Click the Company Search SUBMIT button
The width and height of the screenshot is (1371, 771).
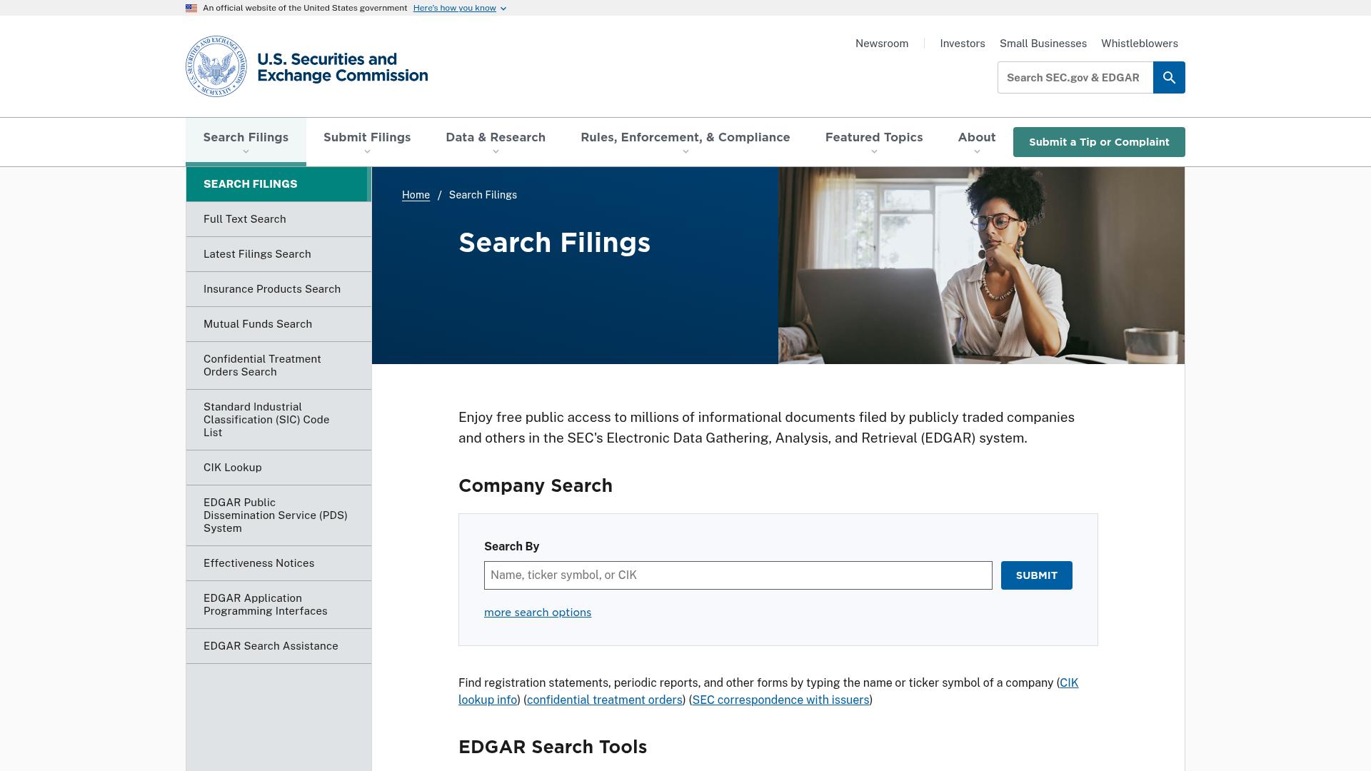pos(1036,575)
